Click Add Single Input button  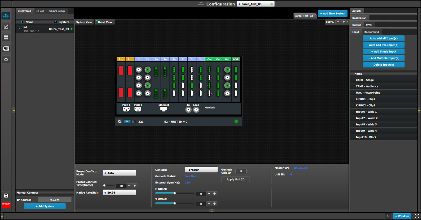point(384,51)
